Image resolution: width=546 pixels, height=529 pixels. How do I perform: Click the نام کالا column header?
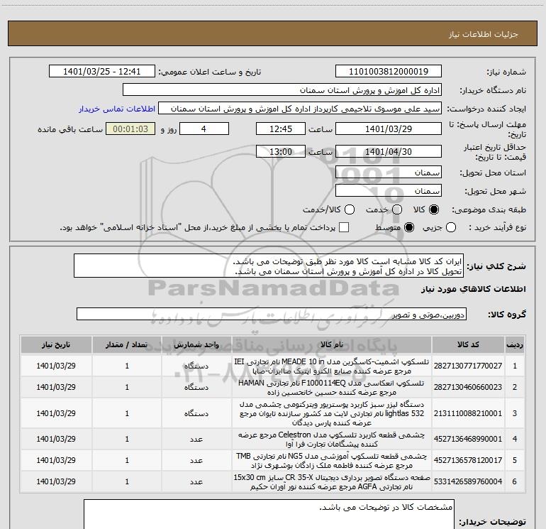tap(332, 344)
